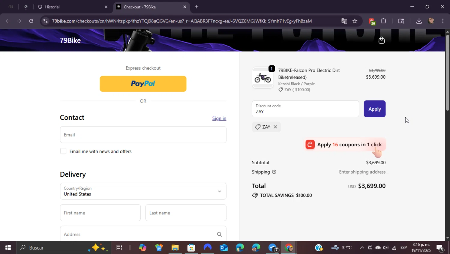The height and width of the screenshot is (254, 450).
Task: Open Outlook from the taskbar
Action: tap(223, 248)
